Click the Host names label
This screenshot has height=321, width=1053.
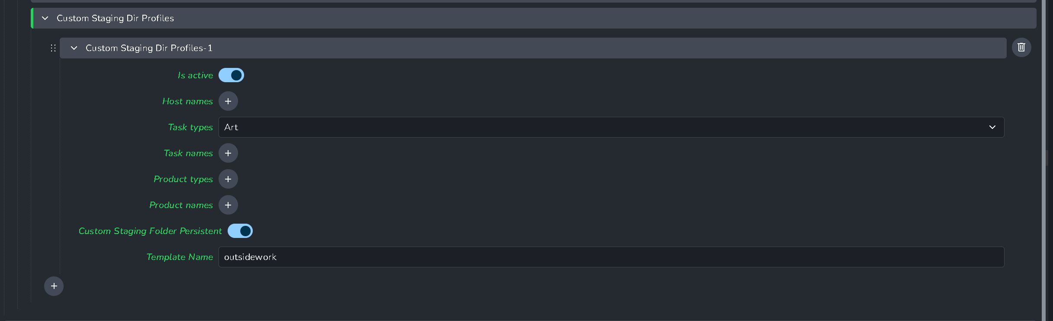click(187, 101)
